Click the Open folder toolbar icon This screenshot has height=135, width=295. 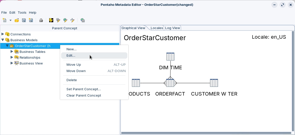coord(17,20)
